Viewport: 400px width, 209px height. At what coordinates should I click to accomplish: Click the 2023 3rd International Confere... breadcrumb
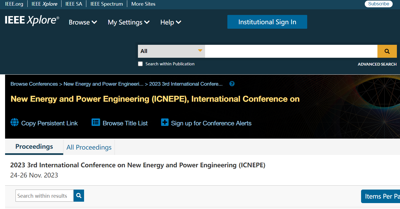coord(186,84)
